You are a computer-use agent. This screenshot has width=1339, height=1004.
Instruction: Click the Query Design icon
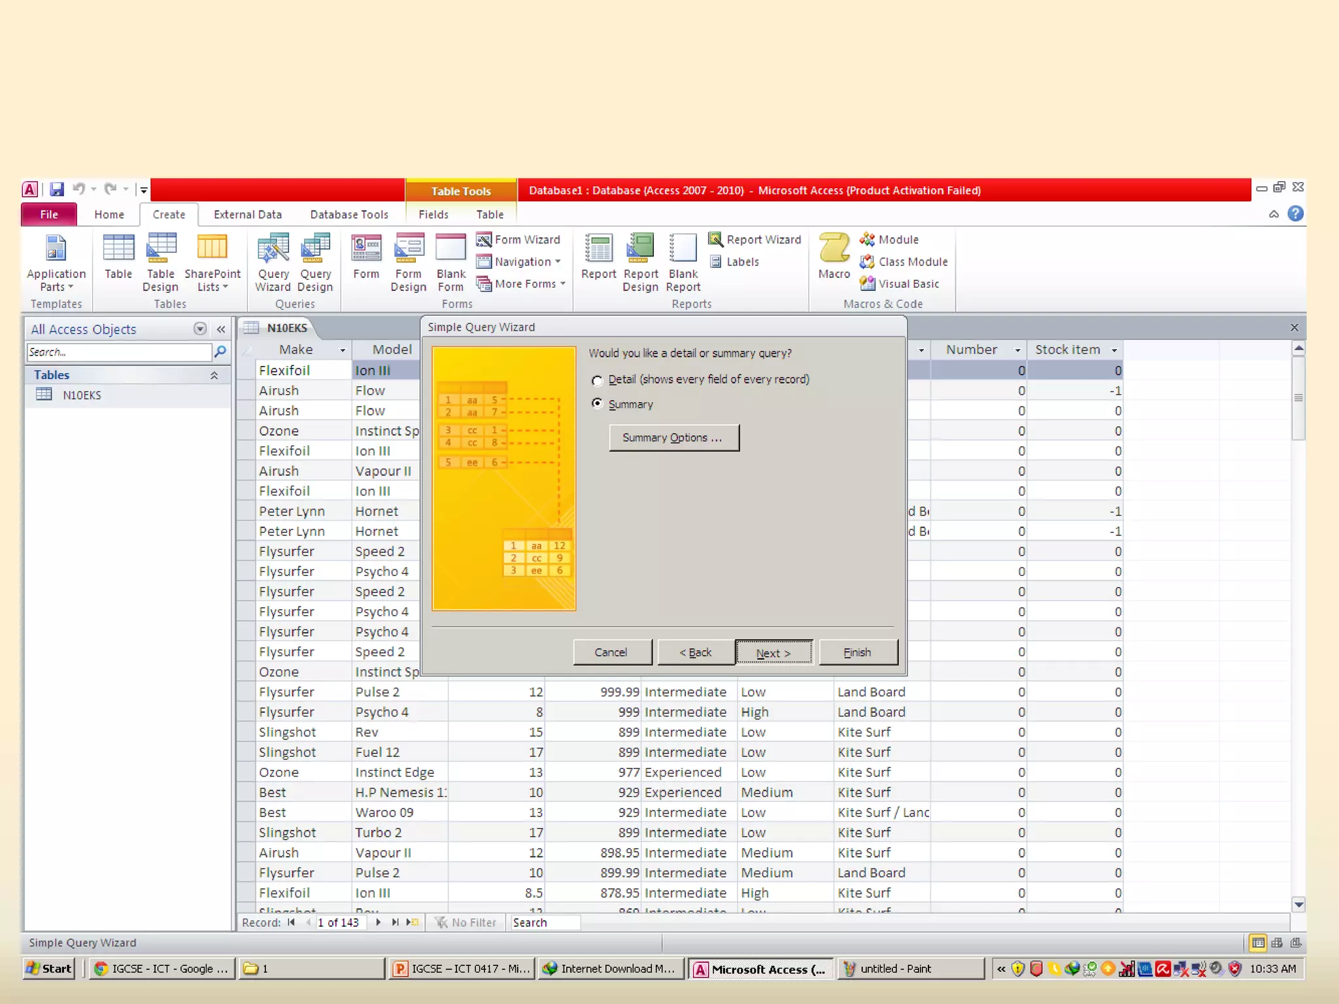click(315, 263)
